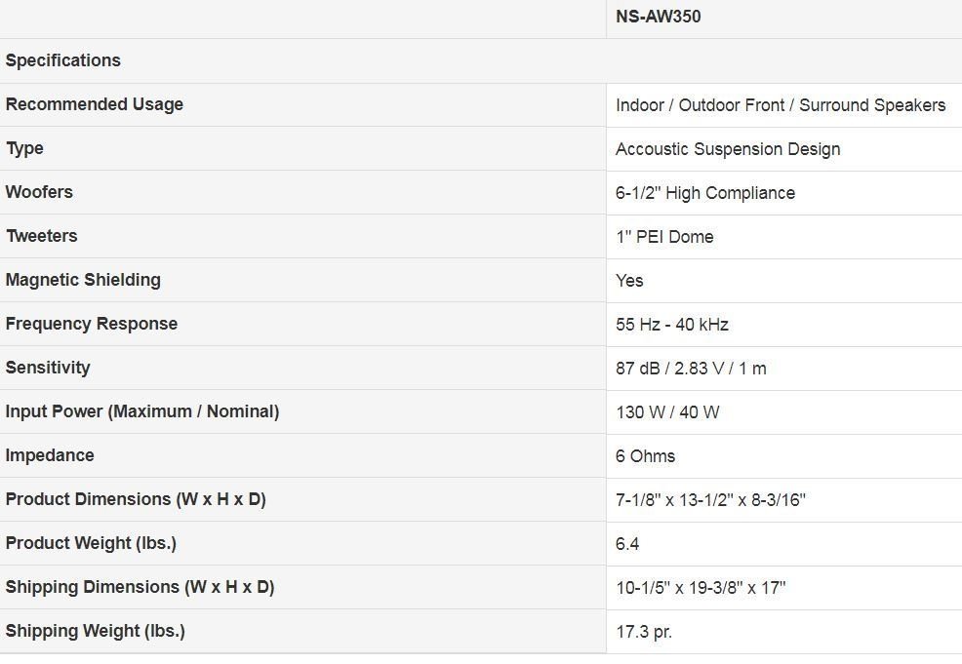This screenshot has height=664, width=962.
Task: Select the 55 Hz - 40 kHz value
Action: point(672,325)
